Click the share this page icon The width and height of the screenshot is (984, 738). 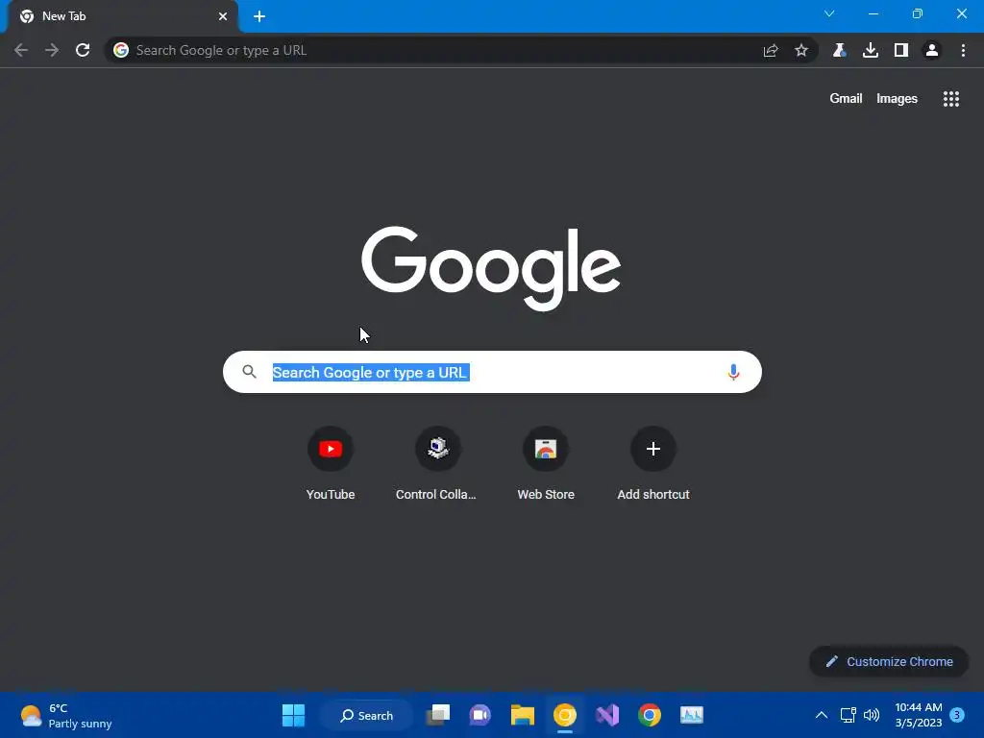[771, 50]
